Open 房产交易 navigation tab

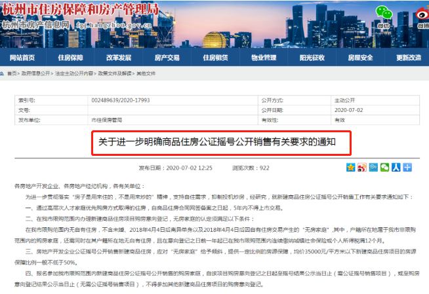[x=167, y=58]
